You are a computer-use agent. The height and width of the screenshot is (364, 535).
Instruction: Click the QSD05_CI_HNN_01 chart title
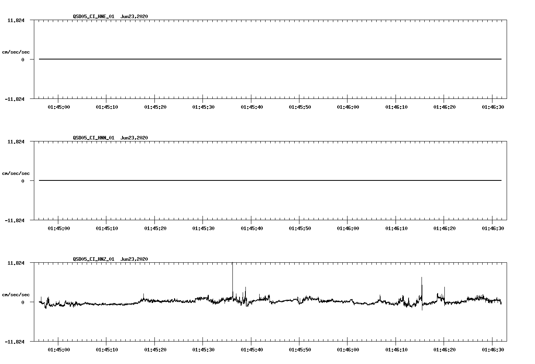coord(110,137)
